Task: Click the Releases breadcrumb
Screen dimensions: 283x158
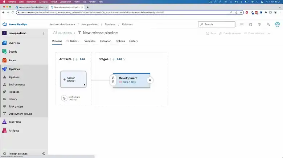Action: coord(127,25)
